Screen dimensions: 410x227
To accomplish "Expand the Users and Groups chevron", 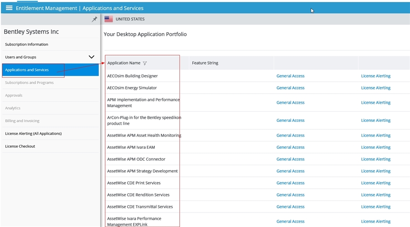I will coord(91,57).
